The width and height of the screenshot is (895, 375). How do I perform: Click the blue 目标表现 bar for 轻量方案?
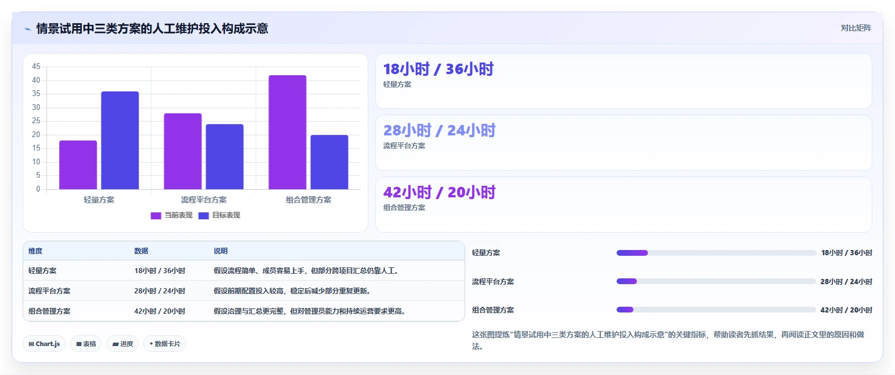[120, 140]
